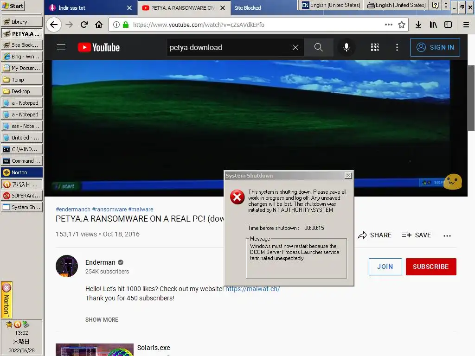
Task: Go to YouTube home via logo
Action: click(99, 48)
